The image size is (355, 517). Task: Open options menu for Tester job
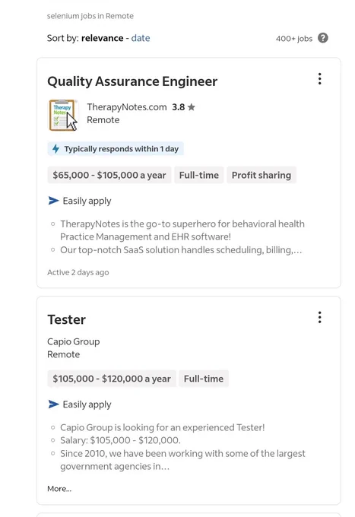point(319,317)
